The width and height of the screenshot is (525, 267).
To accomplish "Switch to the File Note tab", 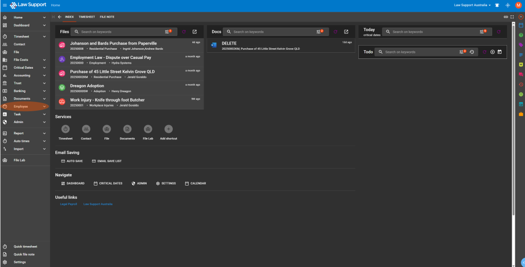I will (107, 17).
